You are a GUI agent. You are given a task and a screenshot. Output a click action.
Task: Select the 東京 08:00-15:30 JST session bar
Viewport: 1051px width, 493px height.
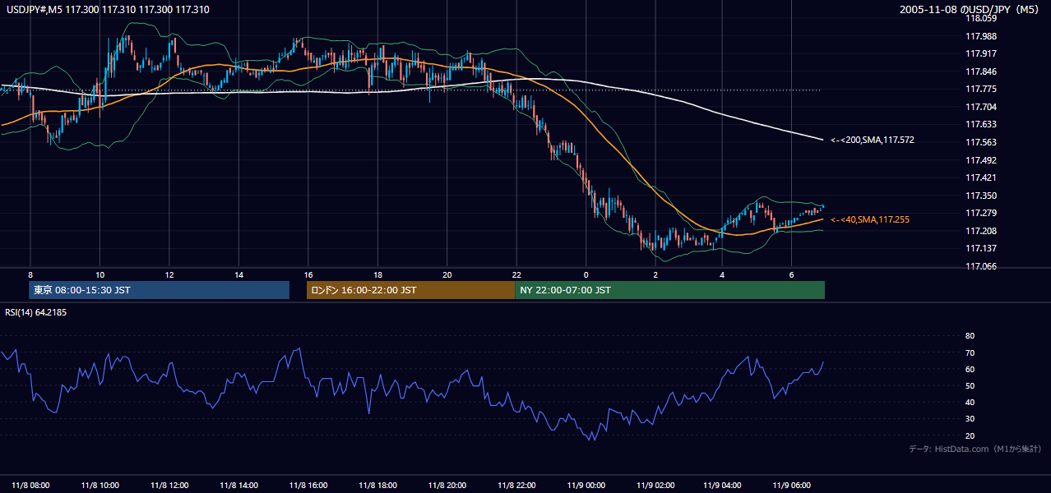pyautogui.click(x=159, y=290)
